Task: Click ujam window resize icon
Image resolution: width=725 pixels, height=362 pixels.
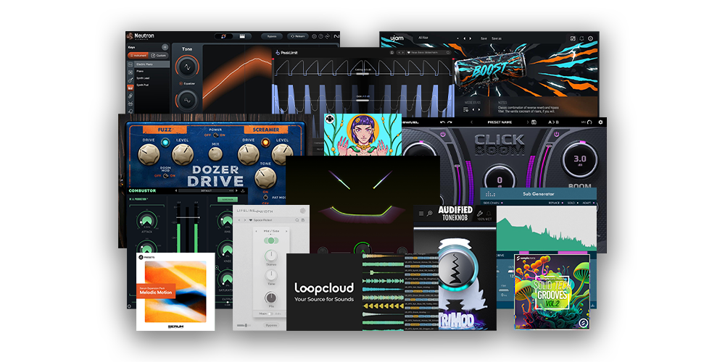Action: [573, 38]
